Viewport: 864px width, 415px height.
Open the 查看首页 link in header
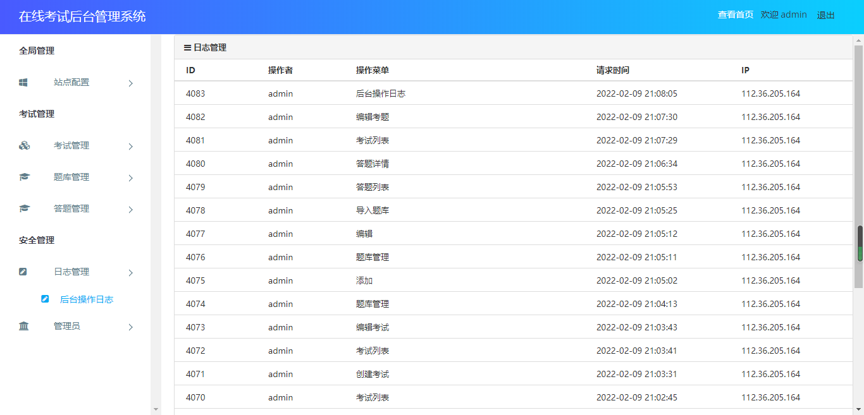click(x=735, y=15)
